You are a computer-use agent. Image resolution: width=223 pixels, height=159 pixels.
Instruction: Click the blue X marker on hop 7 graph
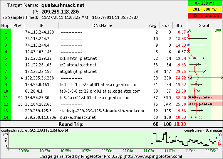coord(205,71)
